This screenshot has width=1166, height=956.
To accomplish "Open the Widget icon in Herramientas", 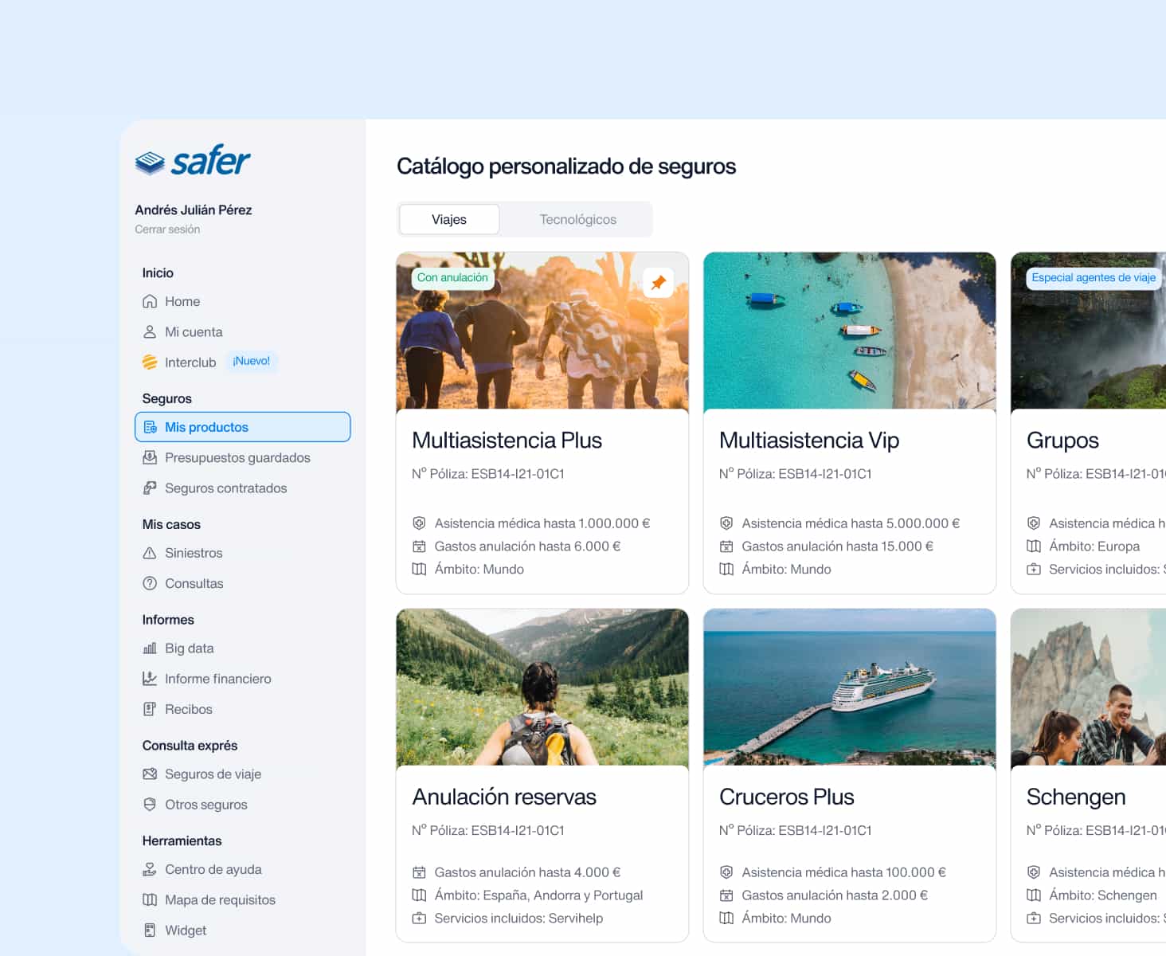I will 150,931.
